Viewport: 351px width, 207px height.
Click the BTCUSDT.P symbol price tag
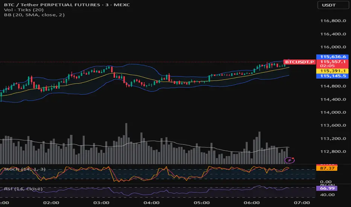click(299, 62)
